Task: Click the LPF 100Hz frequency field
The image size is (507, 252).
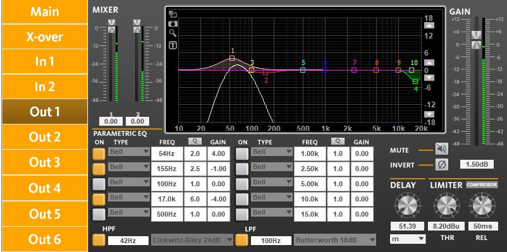Action: pyautogui.click(x=271, y=241)
